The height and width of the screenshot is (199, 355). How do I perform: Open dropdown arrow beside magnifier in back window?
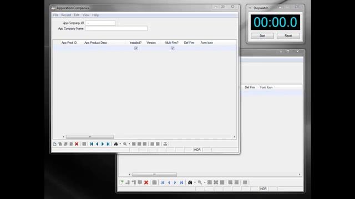tap(205, 182)
